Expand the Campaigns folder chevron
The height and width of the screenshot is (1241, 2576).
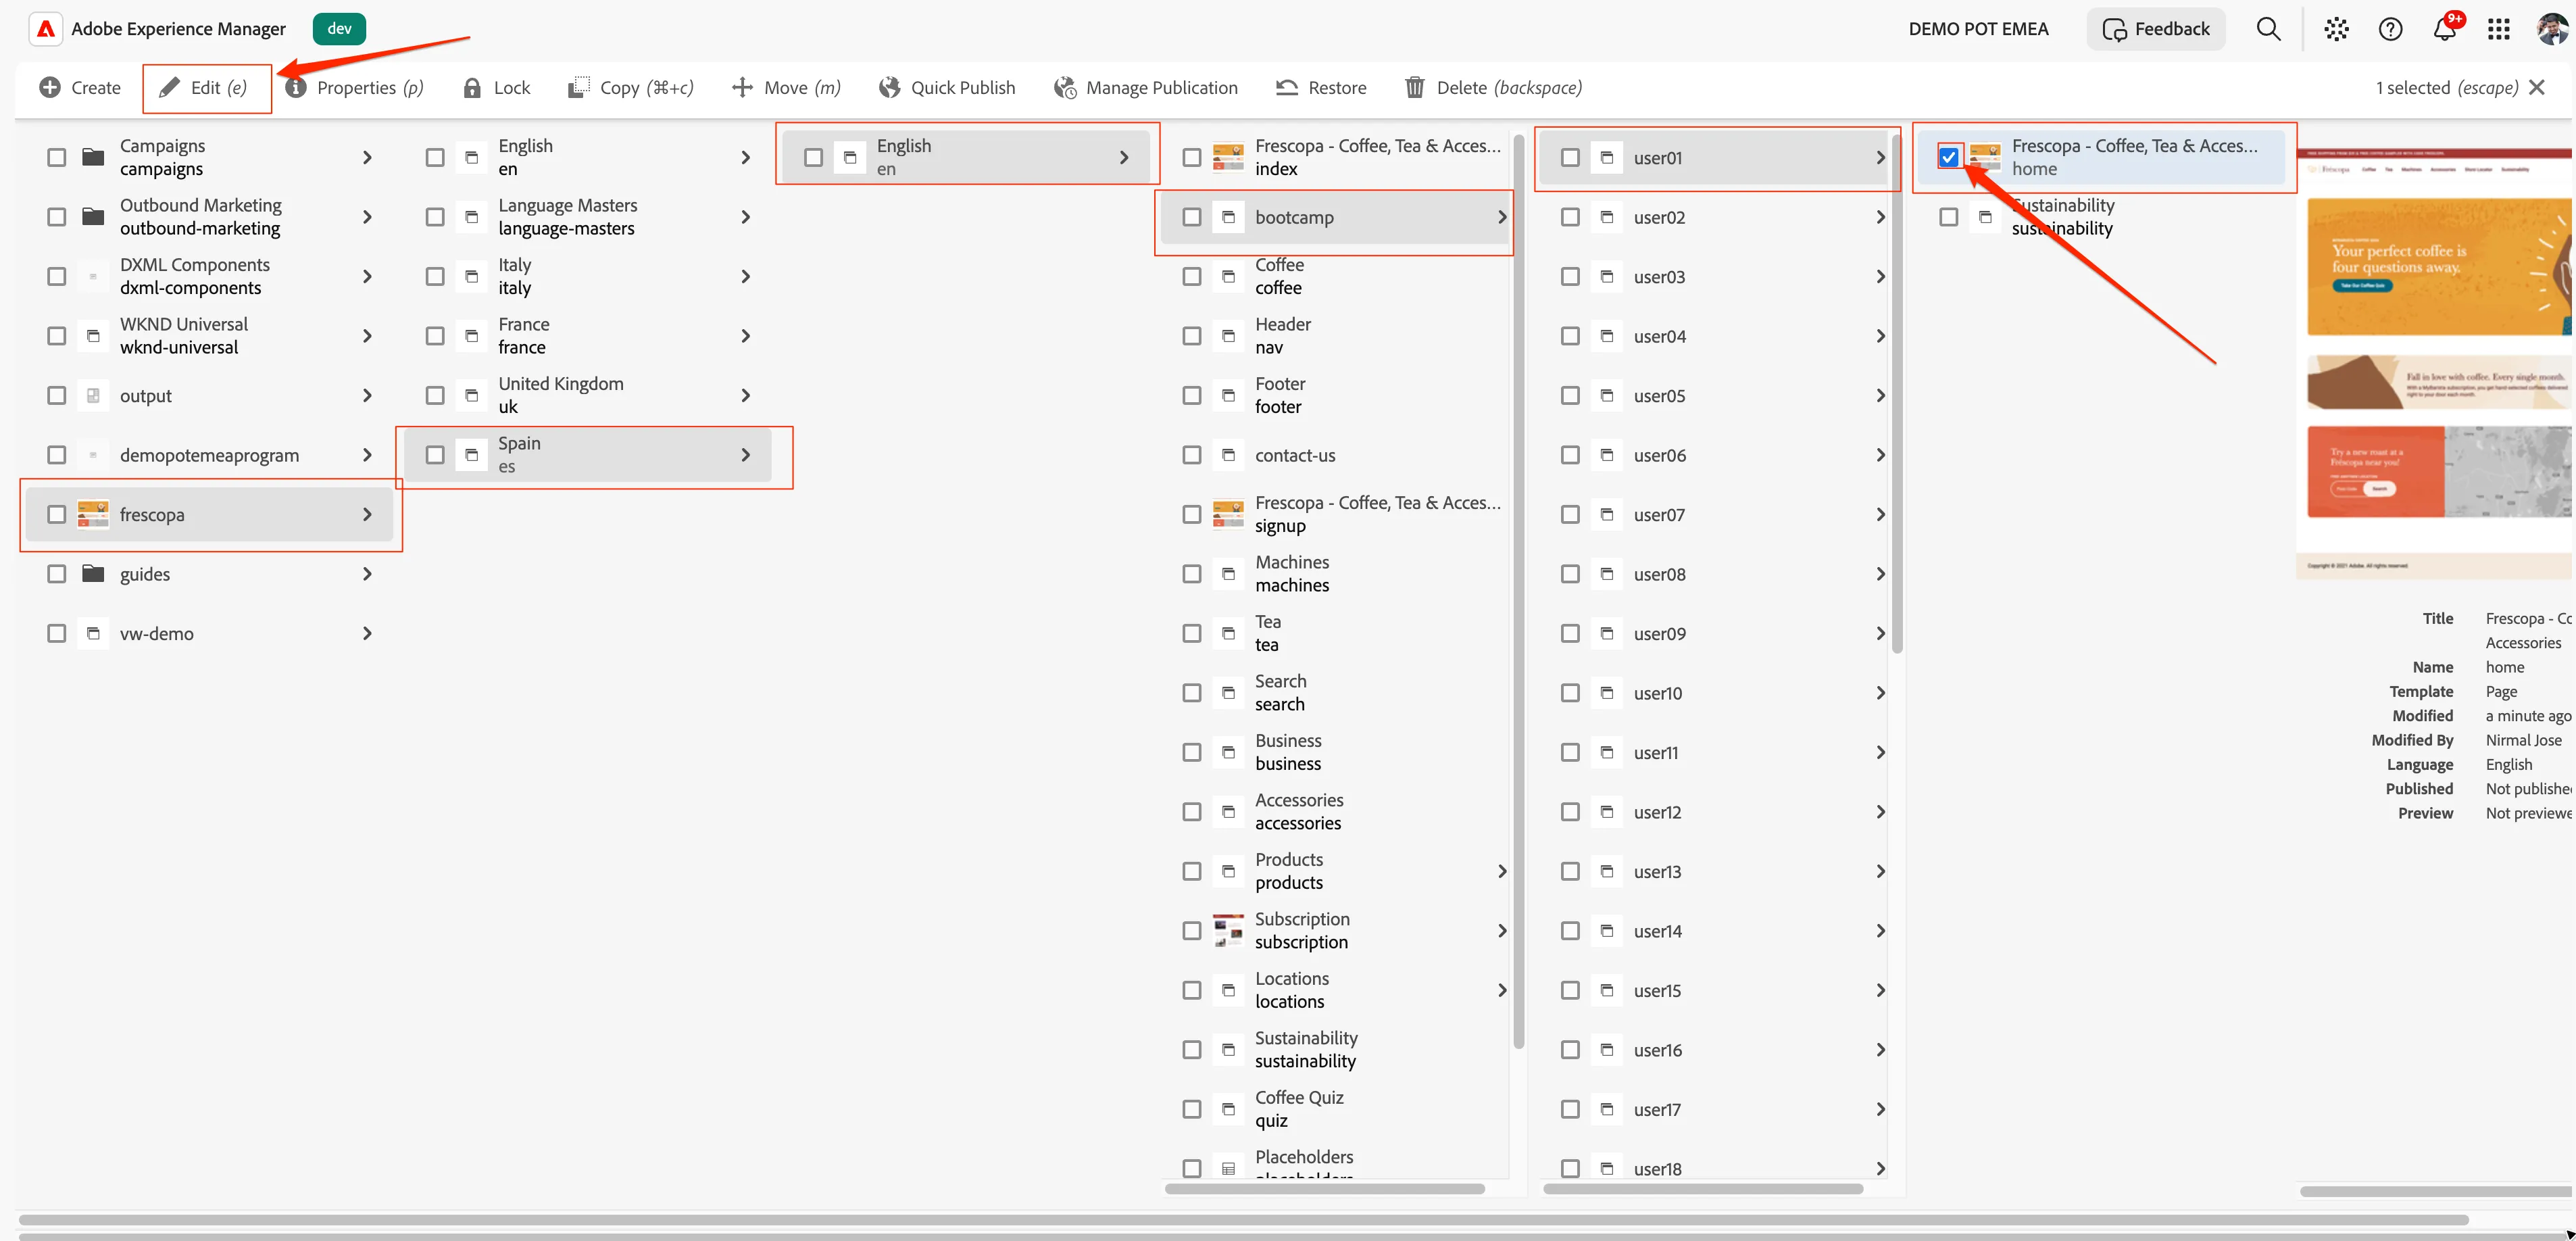(367, 157)
